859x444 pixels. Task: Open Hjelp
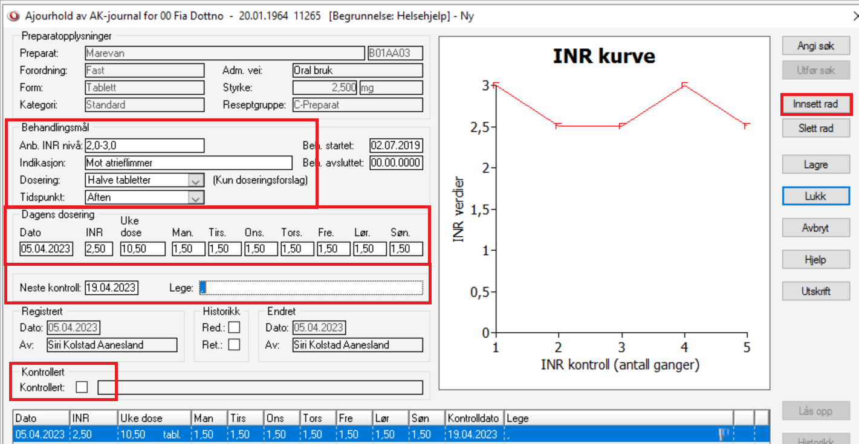point(815,259)
